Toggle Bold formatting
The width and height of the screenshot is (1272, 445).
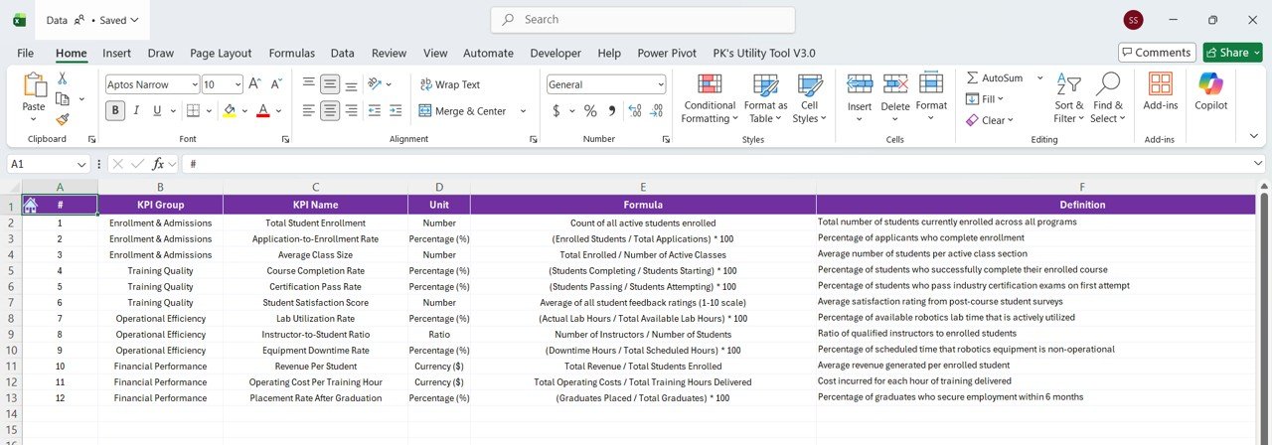(115, 110)
